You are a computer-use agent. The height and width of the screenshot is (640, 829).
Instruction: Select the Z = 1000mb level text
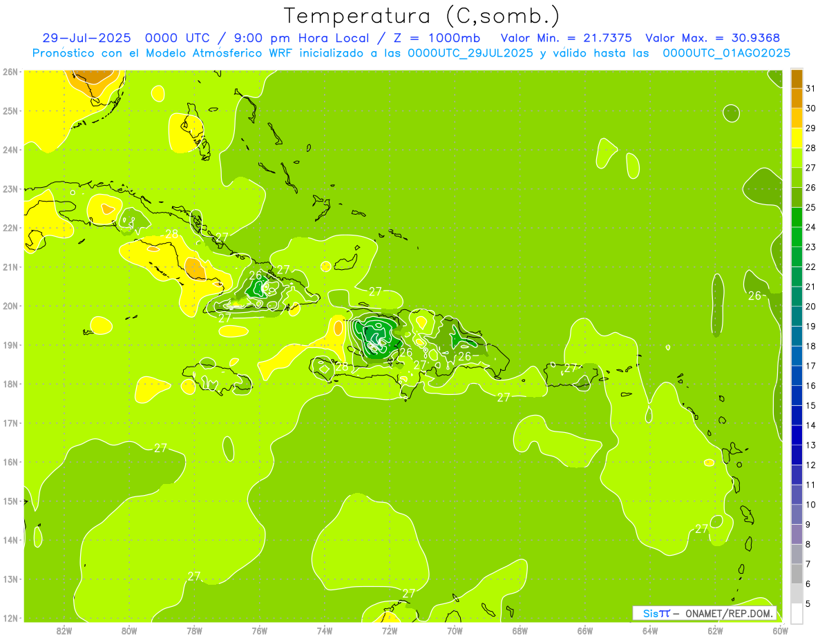(x=437, y=38)
